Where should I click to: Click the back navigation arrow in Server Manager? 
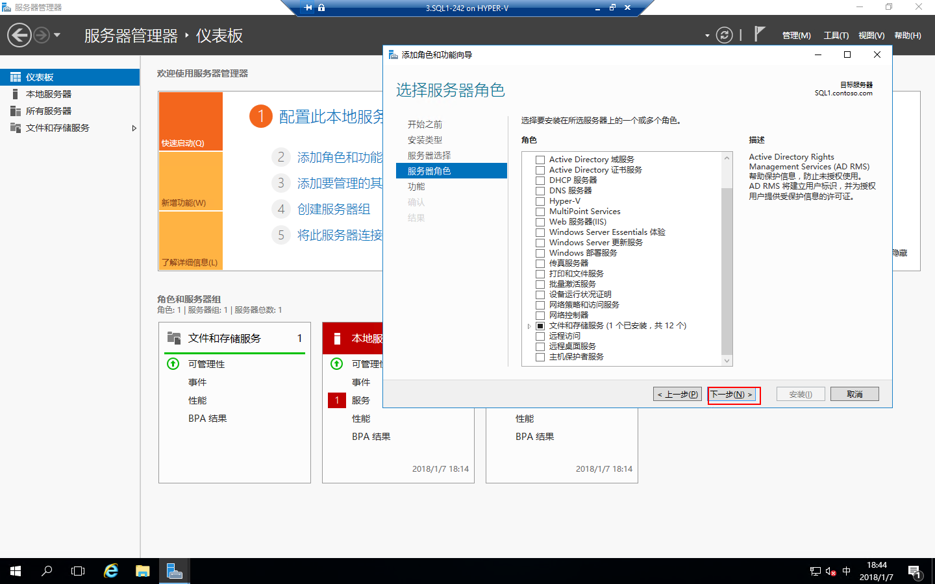pos(19,35)
